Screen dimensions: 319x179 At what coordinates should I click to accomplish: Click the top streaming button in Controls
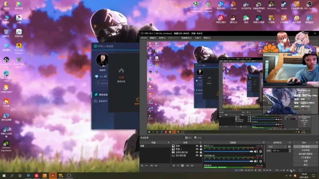(x=305, y=146)
